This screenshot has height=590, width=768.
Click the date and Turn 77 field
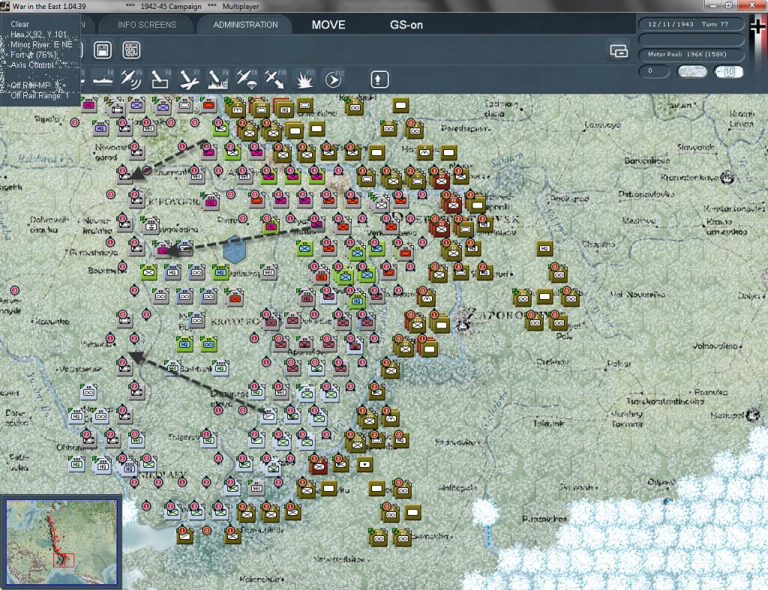click(x=691, y=24)
